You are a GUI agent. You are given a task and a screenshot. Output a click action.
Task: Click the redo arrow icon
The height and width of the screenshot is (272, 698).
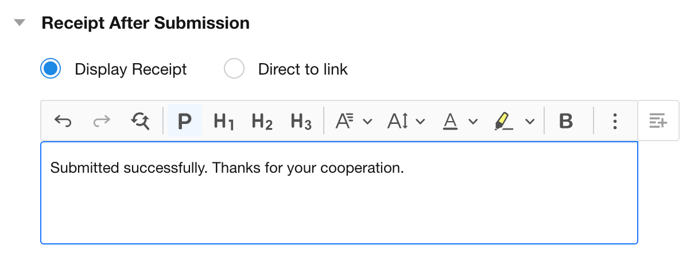pos(102,121)
